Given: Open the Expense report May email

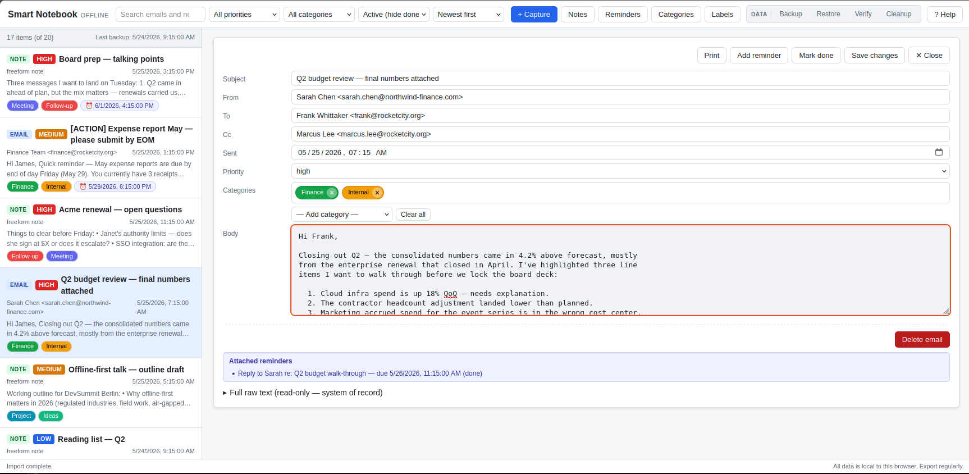Looking at the screenshot, I should [100, 157].
